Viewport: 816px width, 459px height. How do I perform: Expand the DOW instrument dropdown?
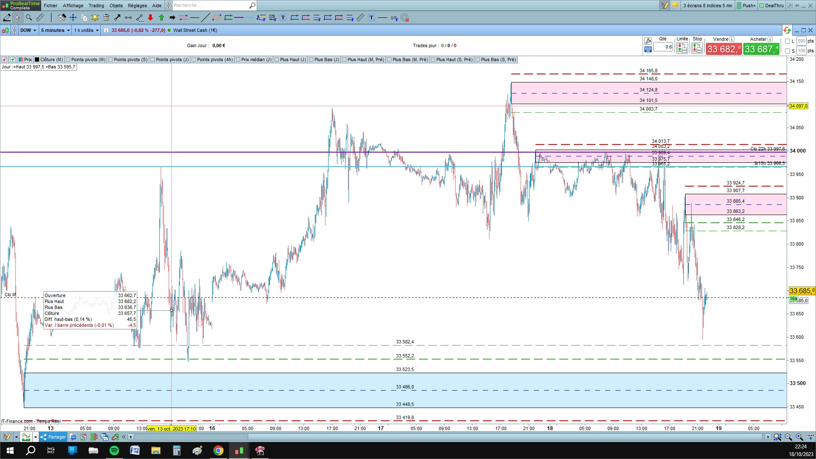pos(28,30)
